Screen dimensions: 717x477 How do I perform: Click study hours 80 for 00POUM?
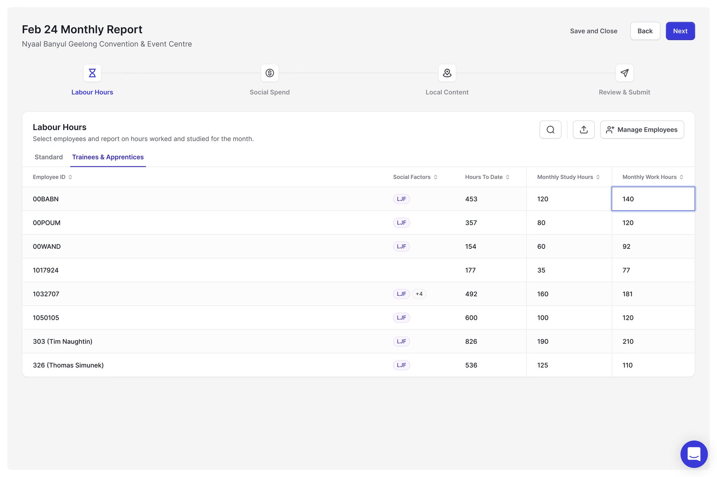point(569,223)
